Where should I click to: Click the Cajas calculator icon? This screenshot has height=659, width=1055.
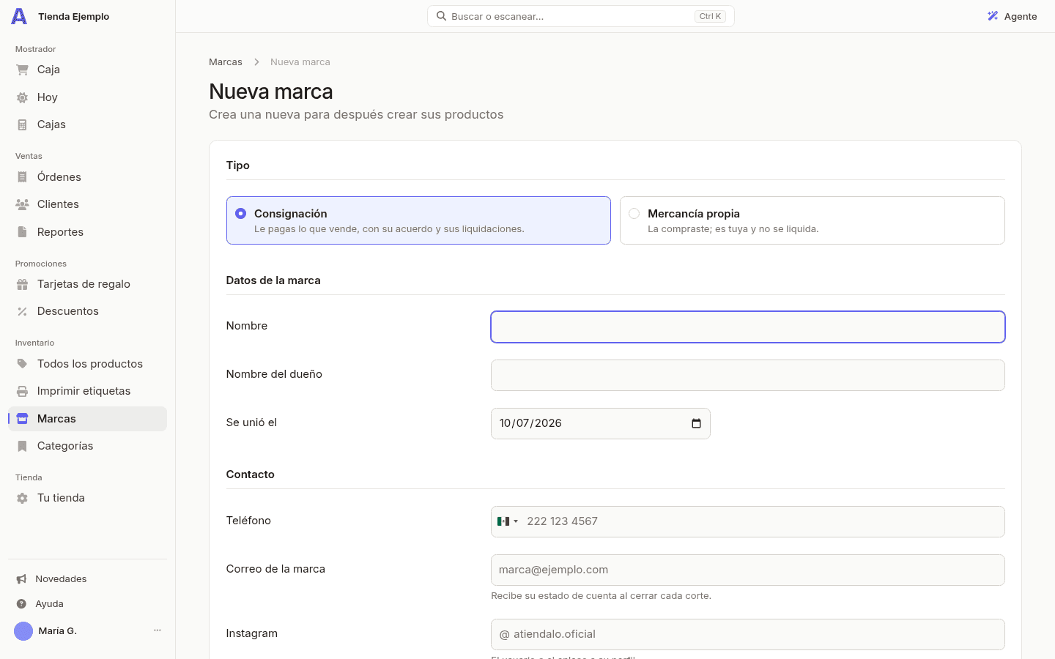22,124
